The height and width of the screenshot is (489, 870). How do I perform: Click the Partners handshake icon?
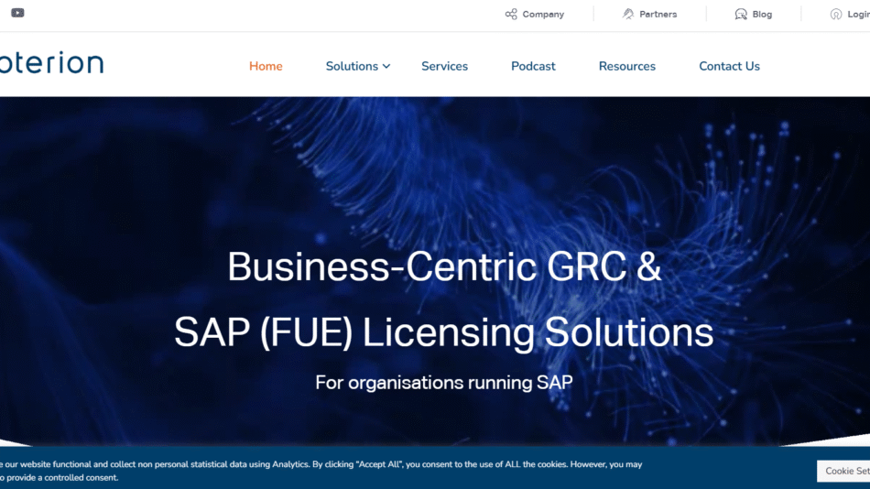coord(628,14)
